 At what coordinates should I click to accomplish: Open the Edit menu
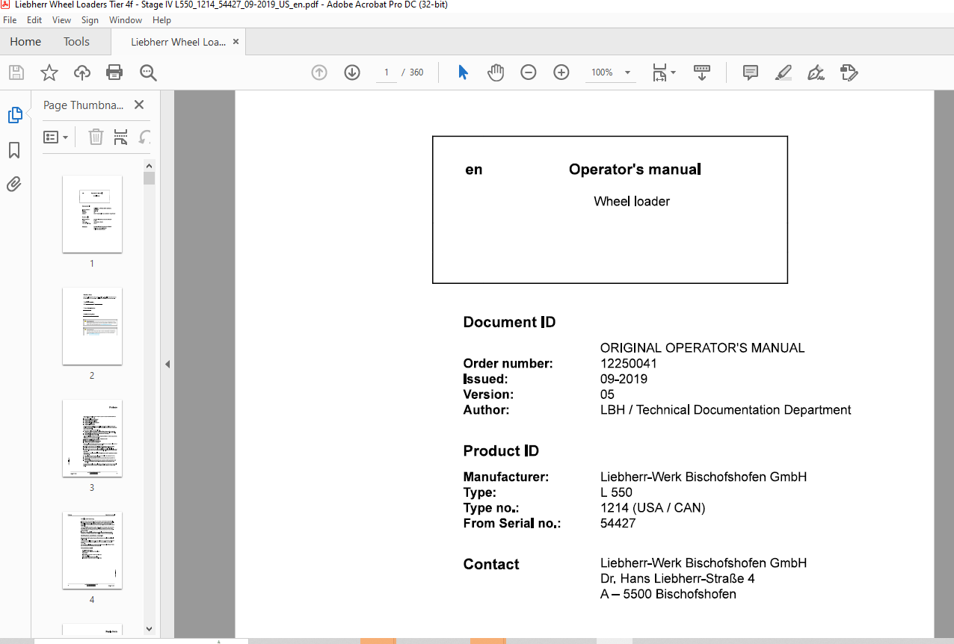click(34, 20)
